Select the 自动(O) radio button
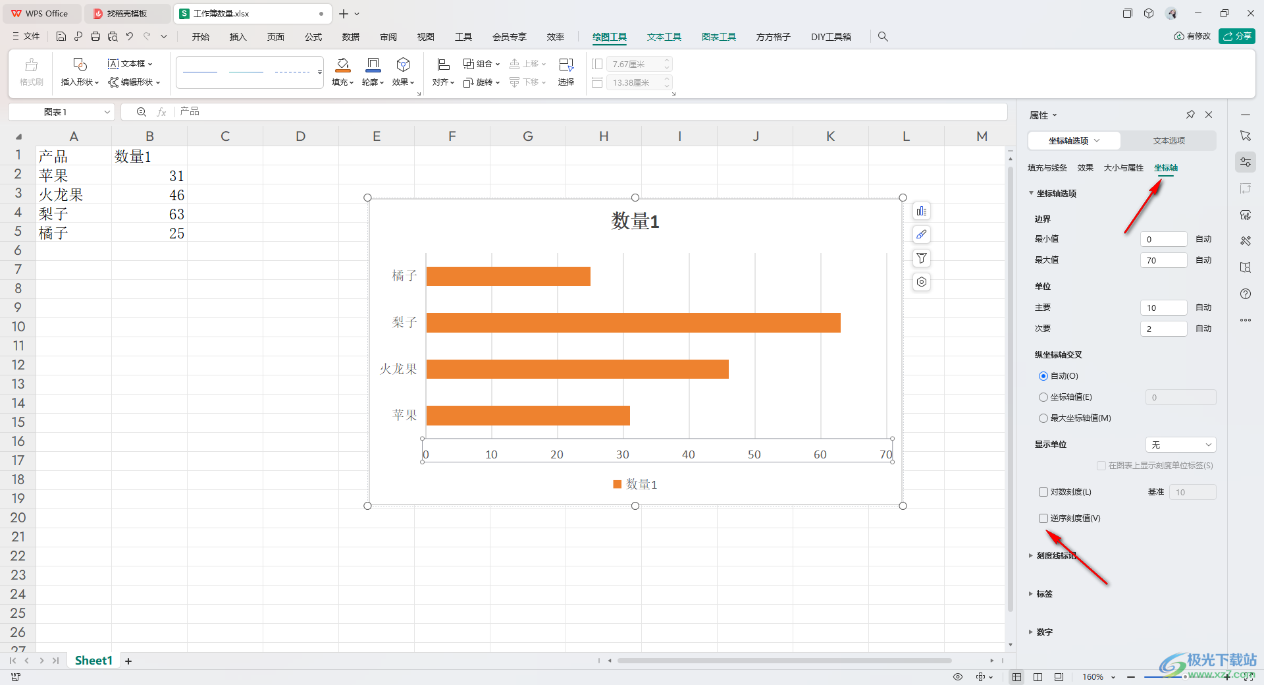The width and height of the screenshot is (1264, 685). click(x=1043, y=376)
